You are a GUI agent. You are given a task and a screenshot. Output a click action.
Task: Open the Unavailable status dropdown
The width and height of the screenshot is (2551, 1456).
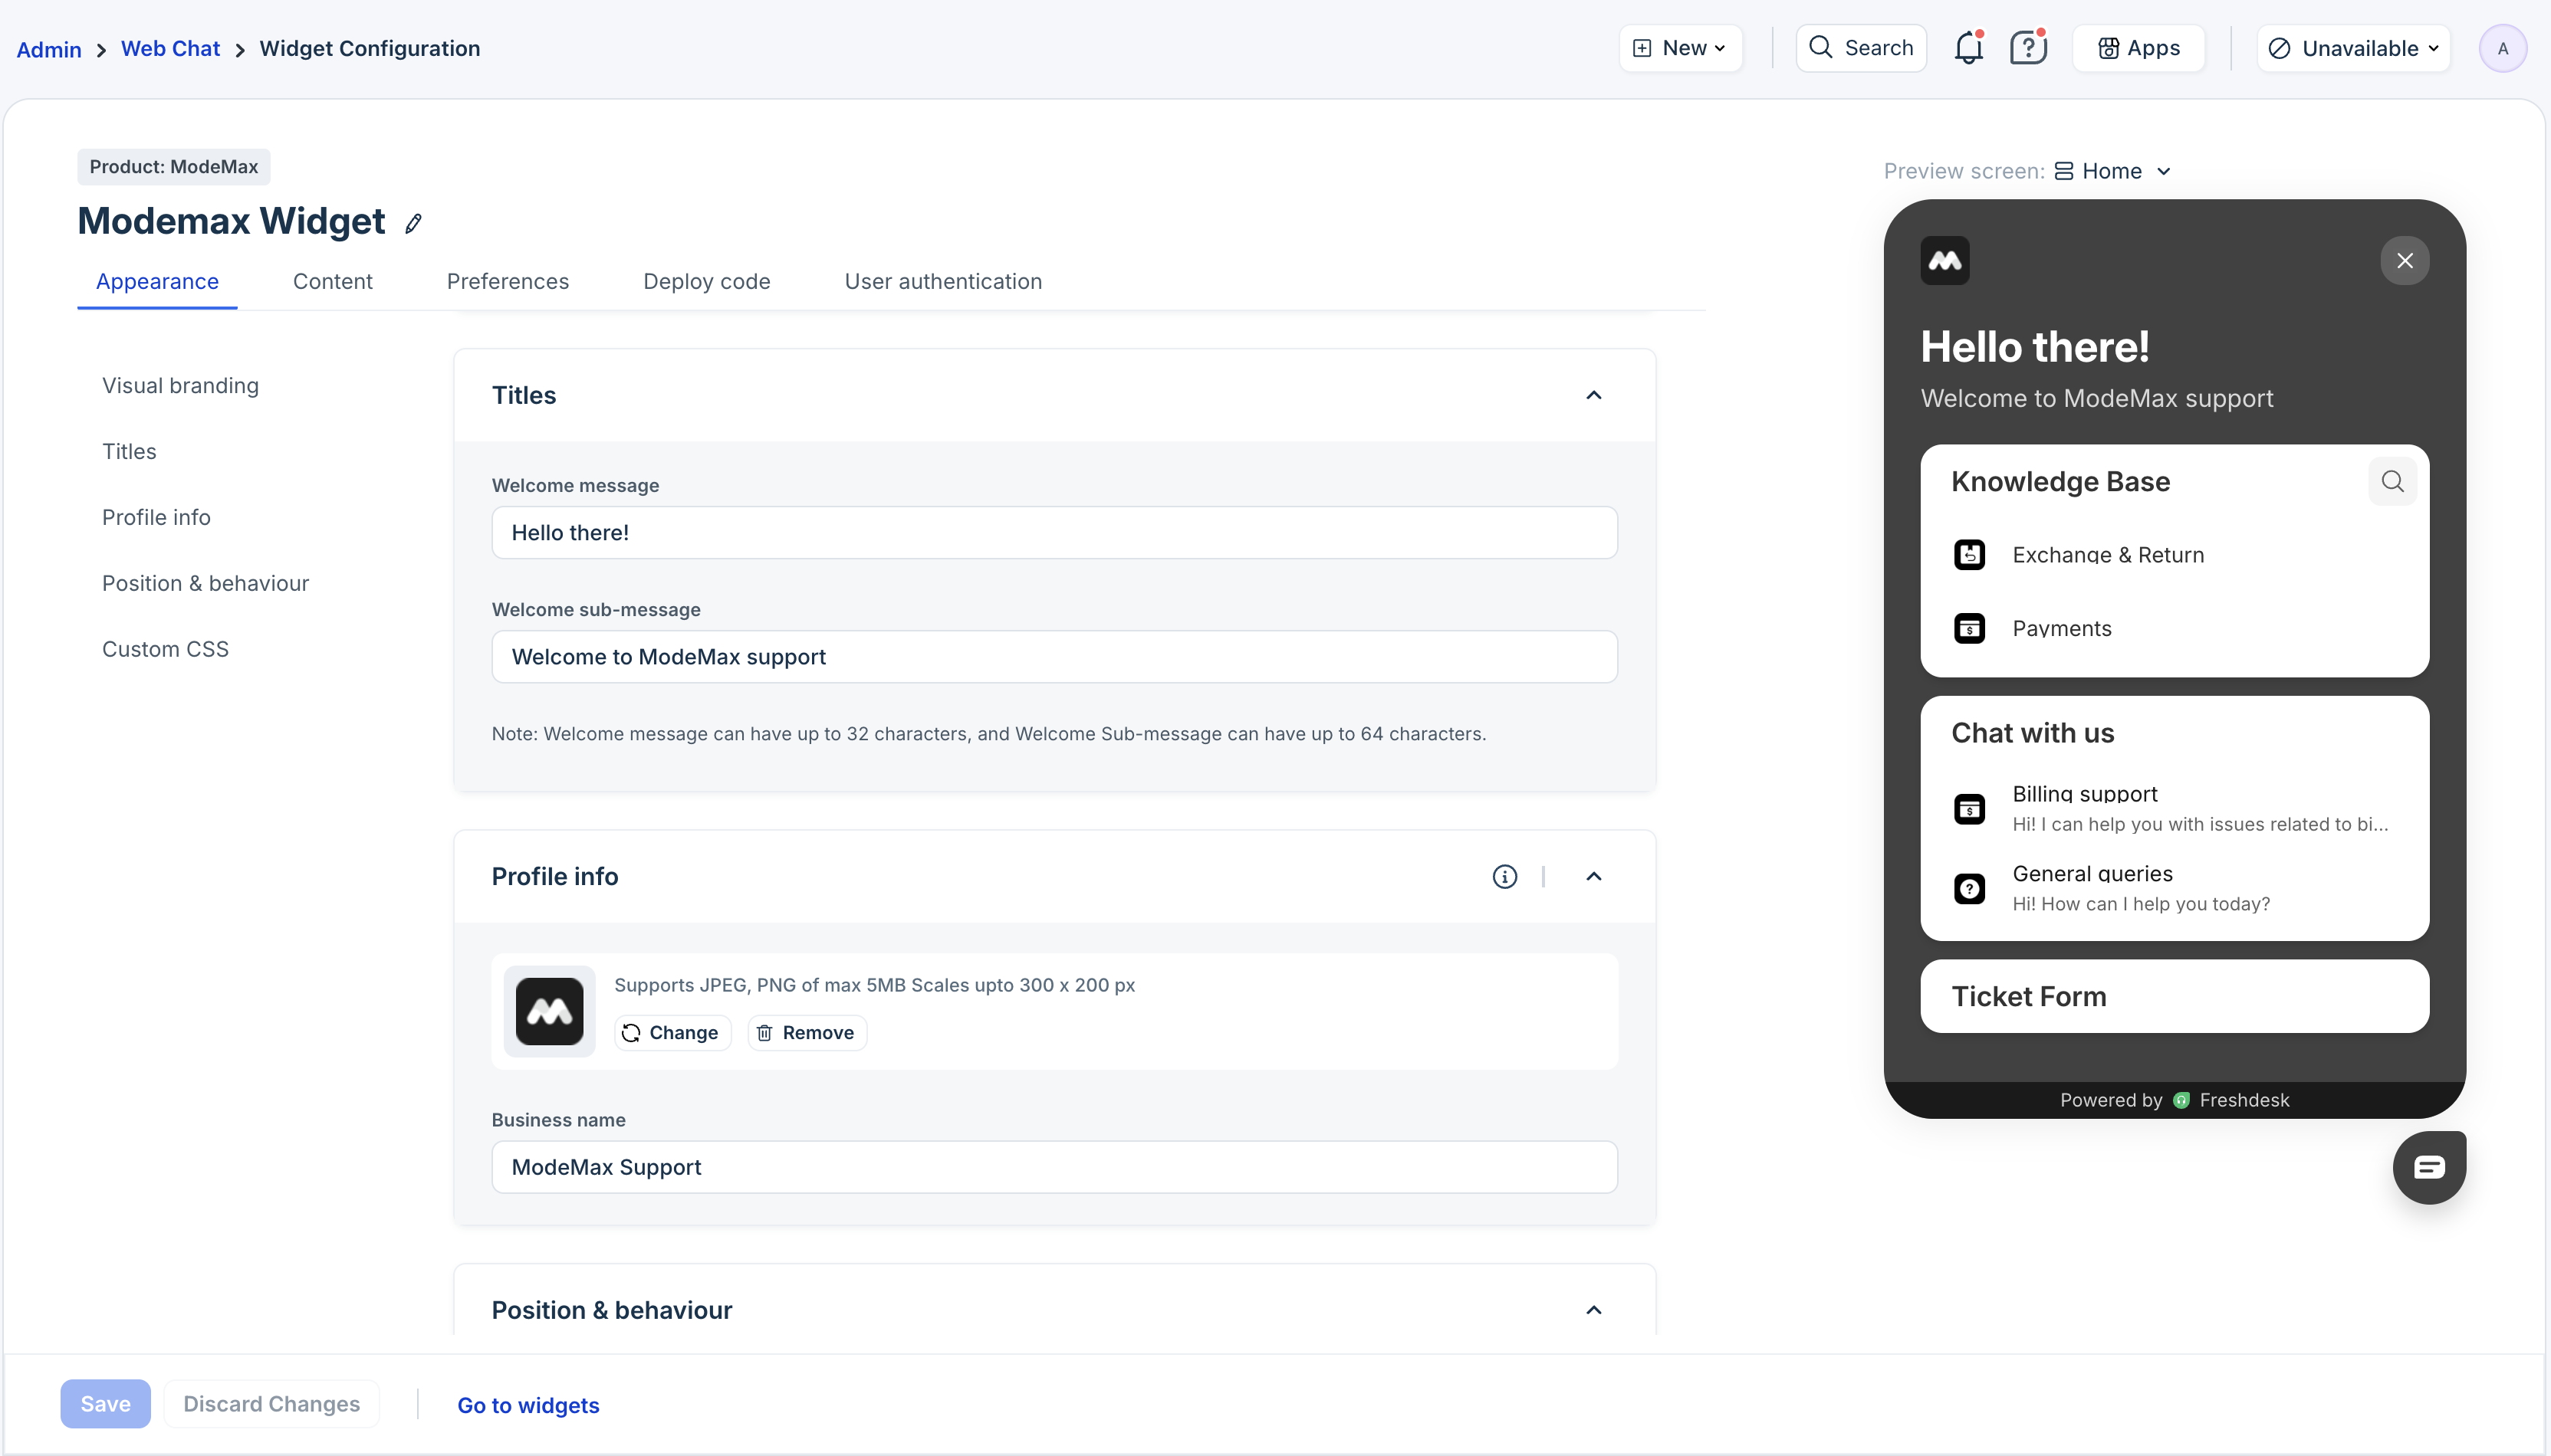pos(2353,48)
